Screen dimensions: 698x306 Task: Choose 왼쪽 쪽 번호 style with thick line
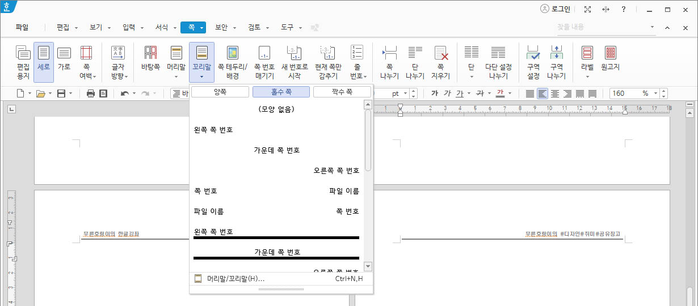click(276, 233)
